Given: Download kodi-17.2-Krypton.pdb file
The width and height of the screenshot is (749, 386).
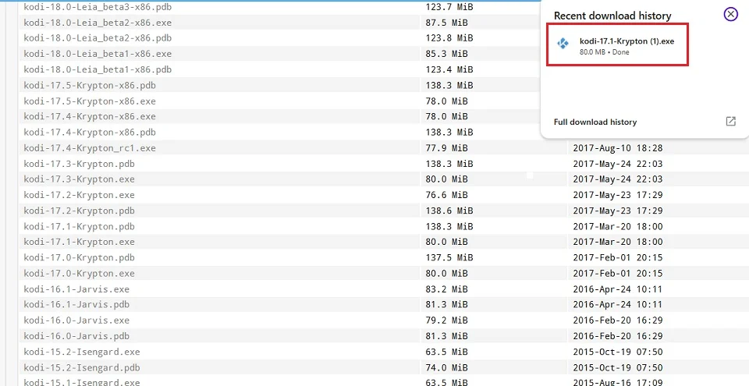Looking at the screenshot, I should pos(80,211).
